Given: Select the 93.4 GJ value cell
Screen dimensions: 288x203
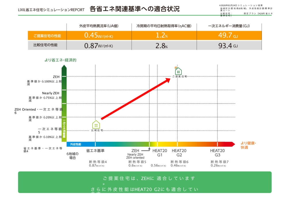Looking at the screenshot, I should pos(229,45).
